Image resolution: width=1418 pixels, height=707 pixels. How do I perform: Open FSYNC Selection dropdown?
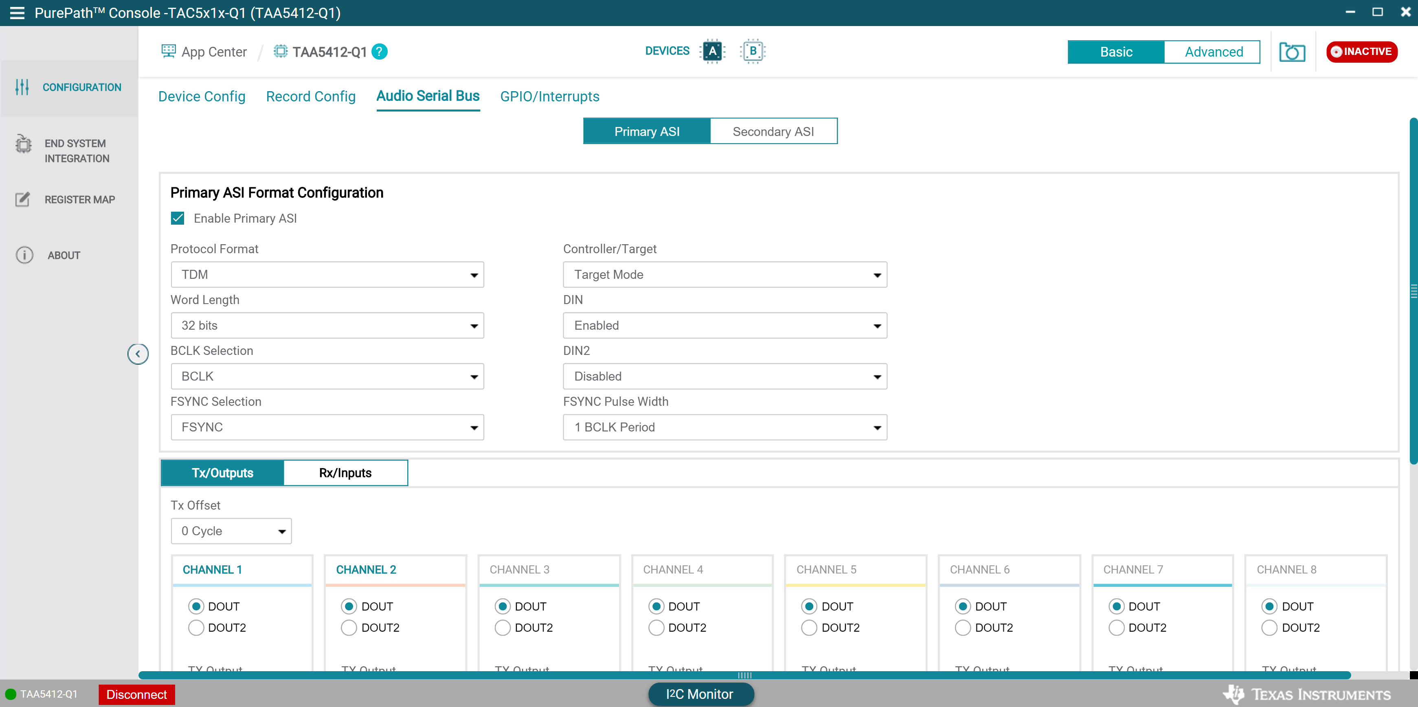tap(327, 427)
